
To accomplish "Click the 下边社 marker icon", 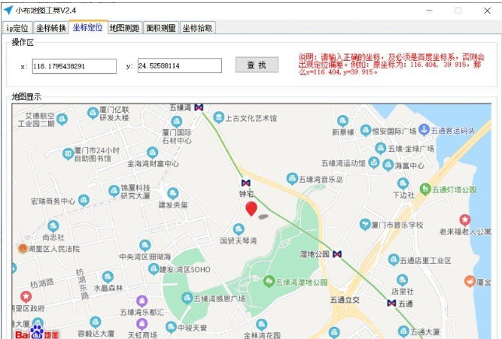I will 403,184.
